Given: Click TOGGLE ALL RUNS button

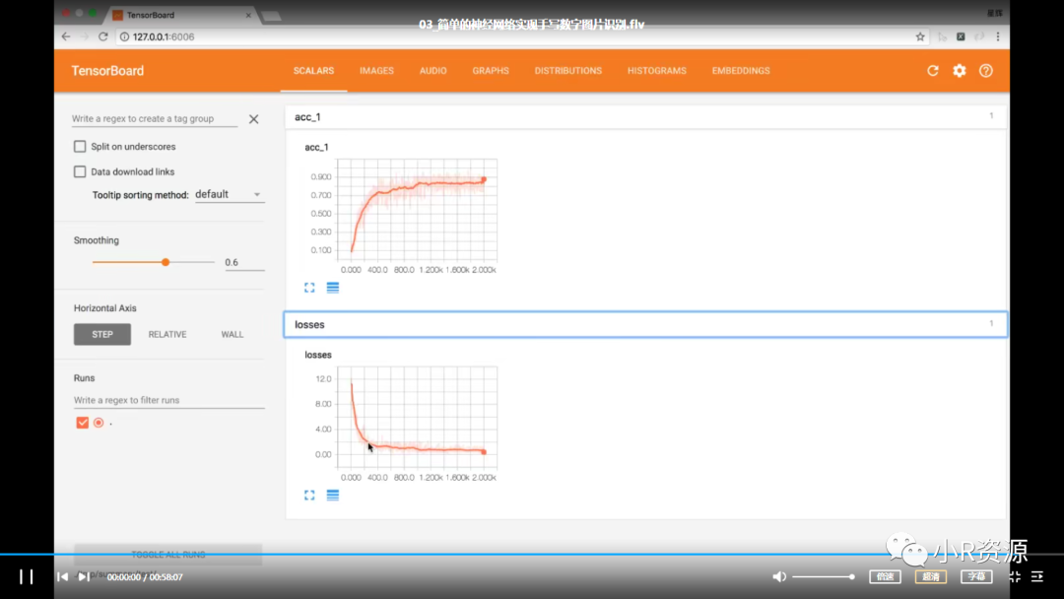Looking at the screenshot, I should (168, 555).
